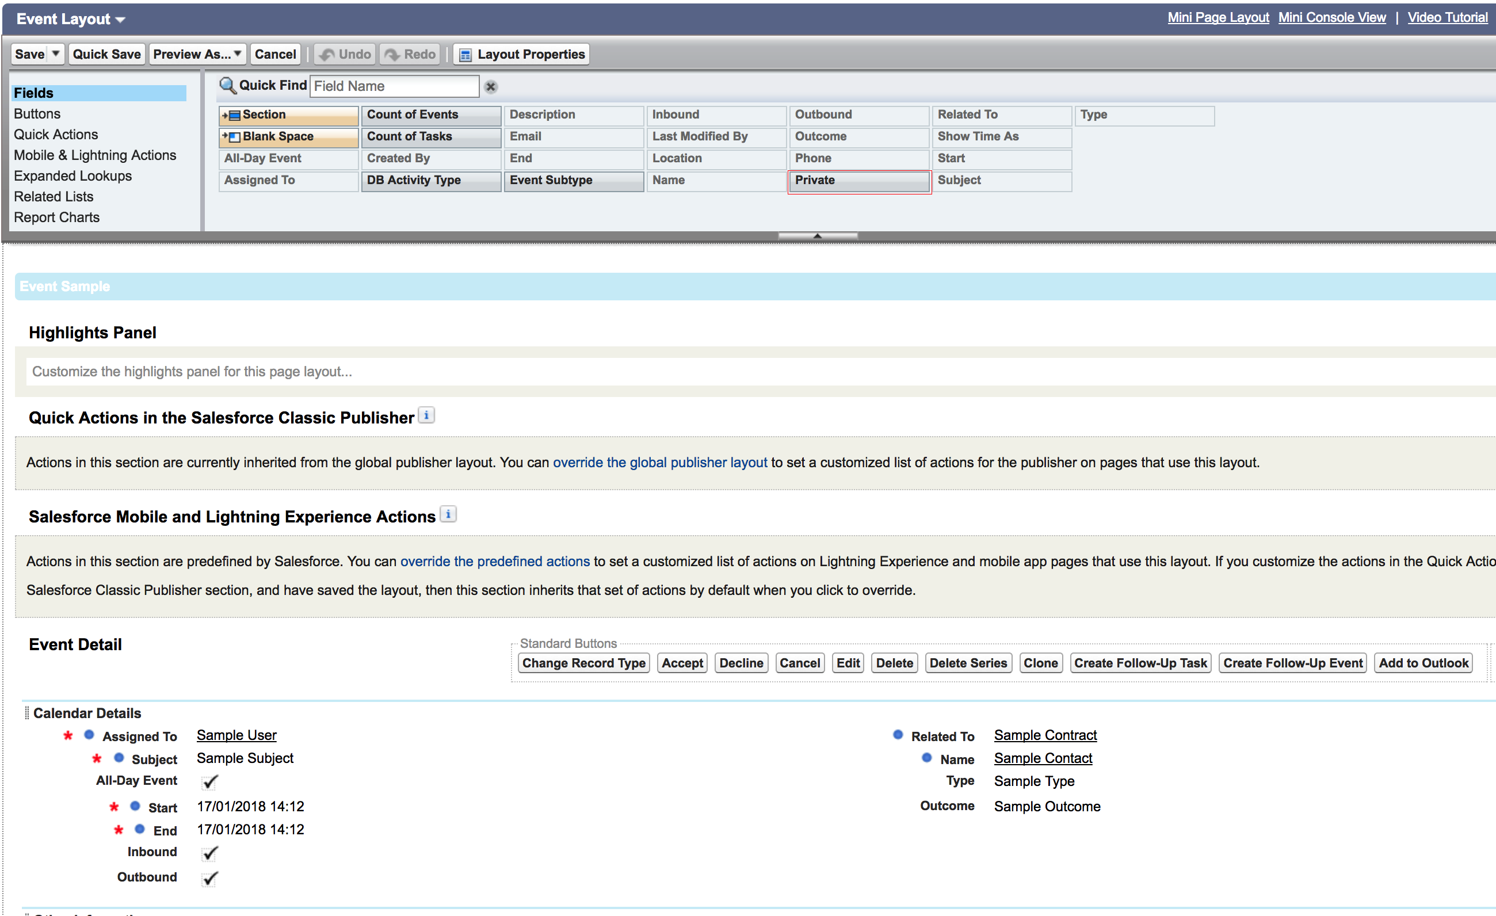Open the Save dropdown arrow
Viewport: 1496px width, 916px height.
pyautogui.click(x=56, y=54)
